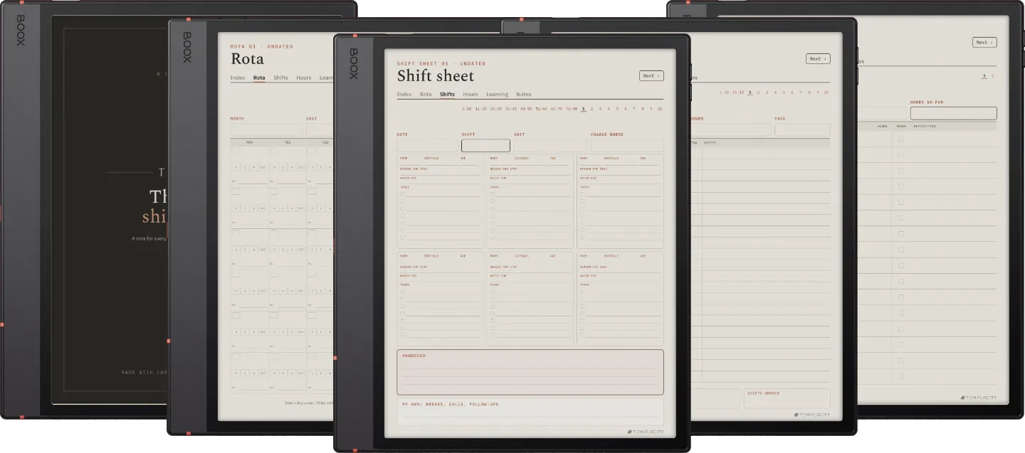Go to Notes tab on Shift sheet
Image resolution: width=1025 pixels, height=453 pixels.
pos(524,95)
